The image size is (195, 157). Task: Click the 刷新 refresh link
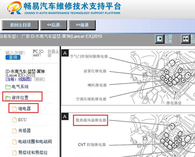[x=40, y=79]
